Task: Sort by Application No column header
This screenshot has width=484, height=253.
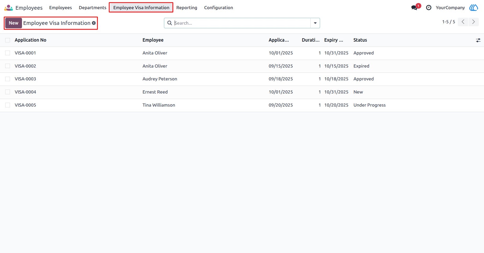Action: [x=30, y=40]
